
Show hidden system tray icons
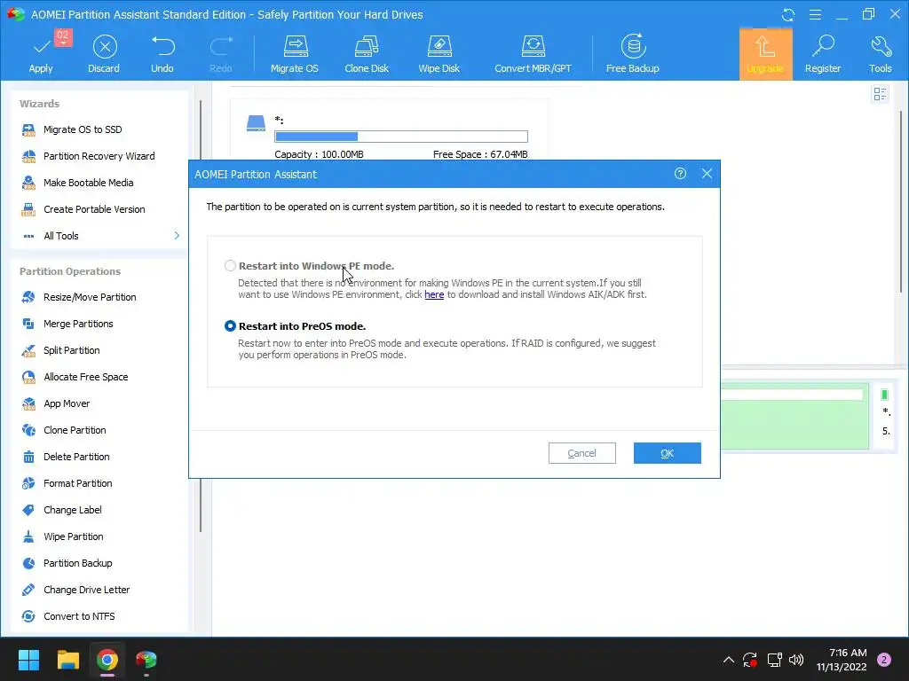(x=729, y=660)
